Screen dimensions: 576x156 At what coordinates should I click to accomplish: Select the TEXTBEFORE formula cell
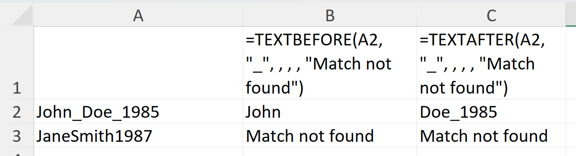pos(330,63)
